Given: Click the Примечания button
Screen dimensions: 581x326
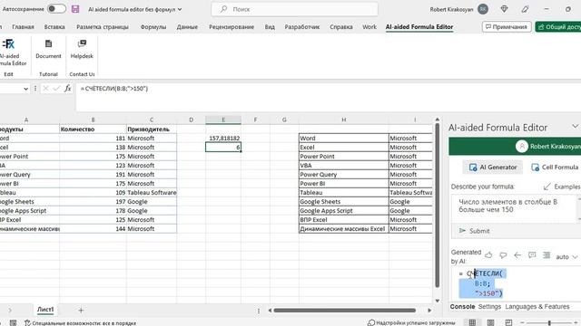Looking at the screenshot, I should pyautogui.click(x=507, y=26).
